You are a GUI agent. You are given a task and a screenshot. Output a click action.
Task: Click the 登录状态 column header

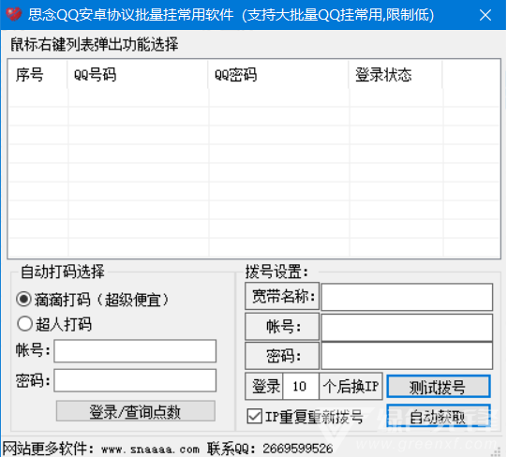pos(395,75)
